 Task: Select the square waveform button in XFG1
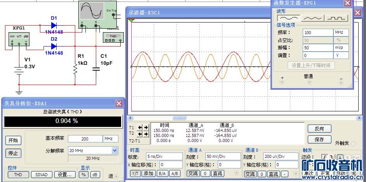(x=337, y=18)
